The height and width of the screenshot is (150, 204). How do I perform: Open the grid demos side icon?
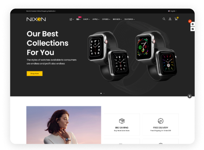point(193,29)
